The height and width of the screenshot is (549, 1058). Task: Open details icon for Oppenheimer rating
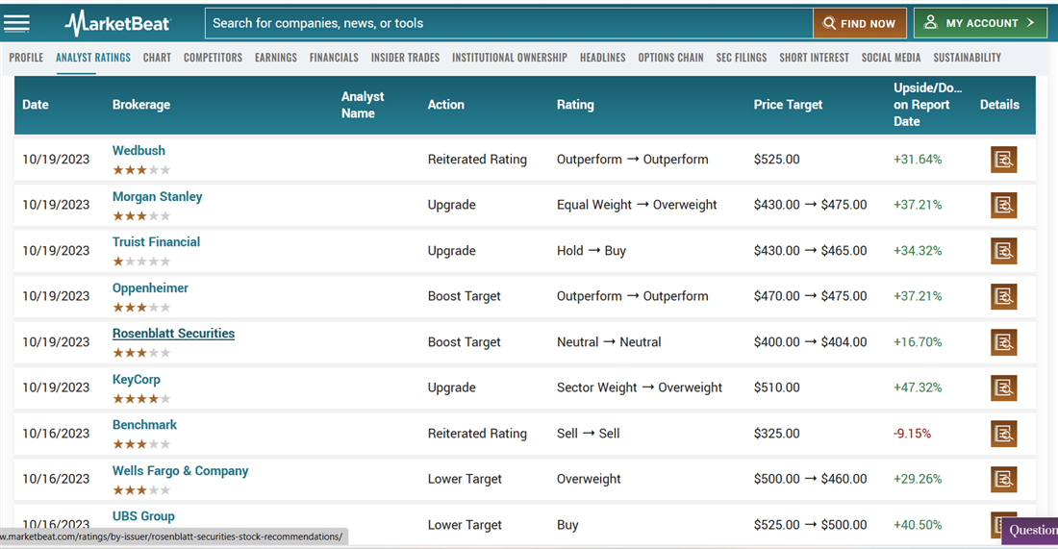coord(1003,296)
